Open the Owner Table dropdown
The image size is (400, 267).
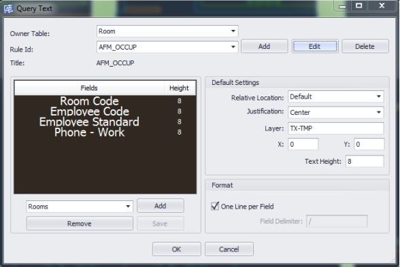tap(167, 31)
